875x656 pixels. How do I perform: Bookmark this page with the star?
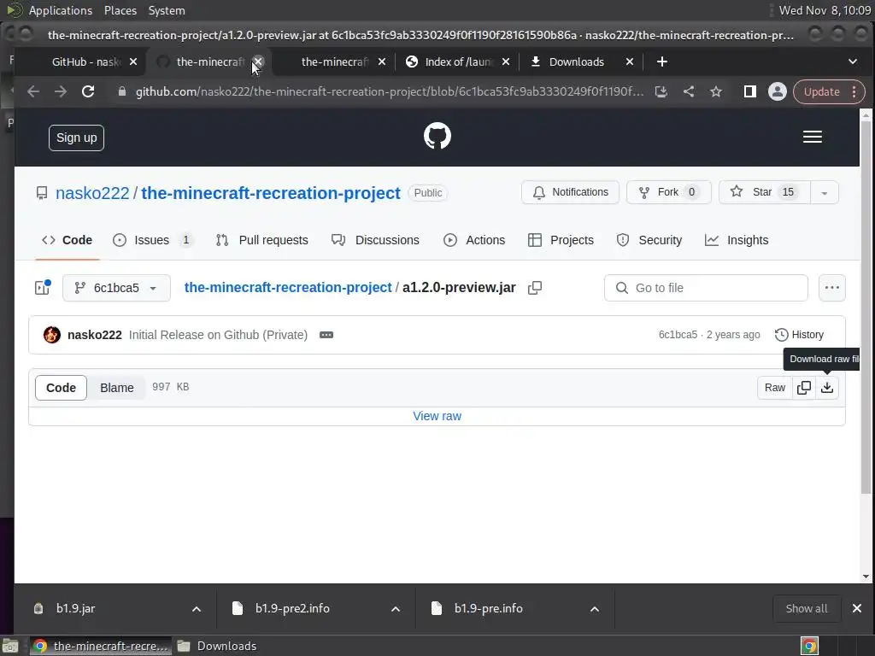pyautogui.click(x=716, y=91)
